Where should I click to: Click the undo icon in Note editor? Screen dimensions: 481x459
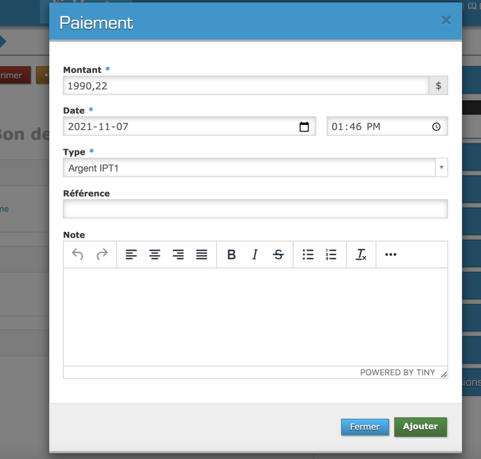78,255
